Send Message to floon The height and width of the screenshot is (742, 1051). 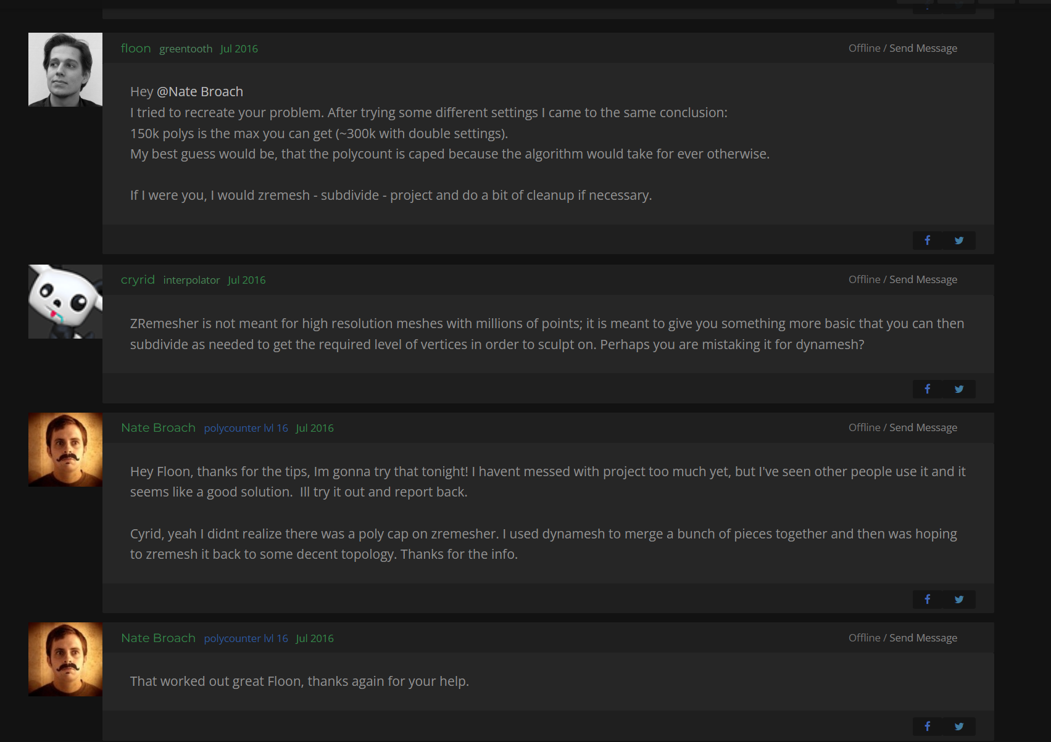coord(923,48)
